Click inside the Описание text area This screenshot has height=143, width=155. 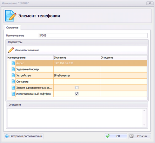[75, 118]
